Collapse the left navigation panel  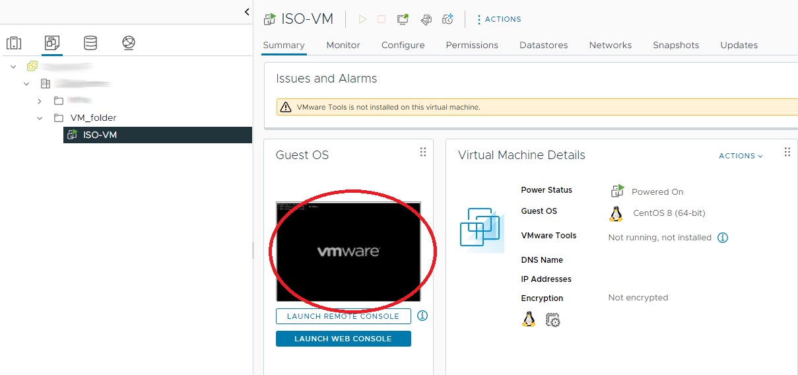(x=247, y=12)
